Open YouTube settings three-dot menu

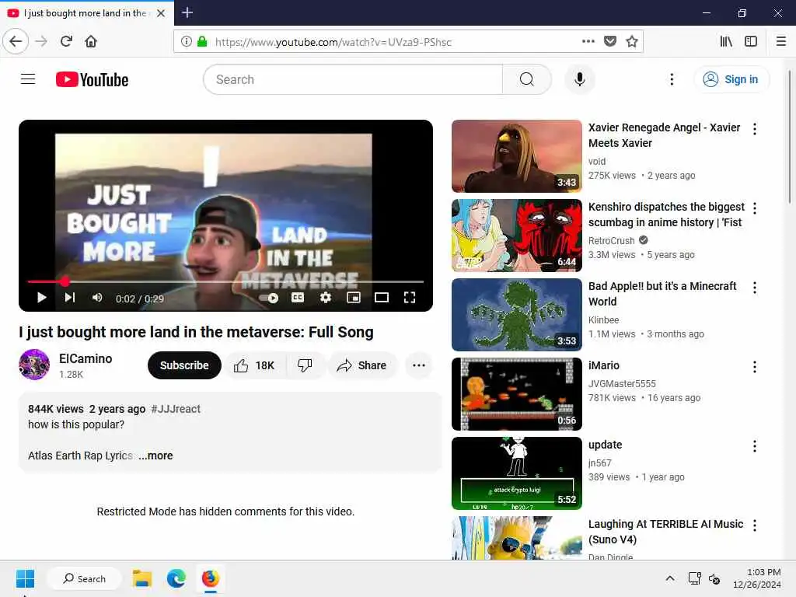(x=672, y=79)
